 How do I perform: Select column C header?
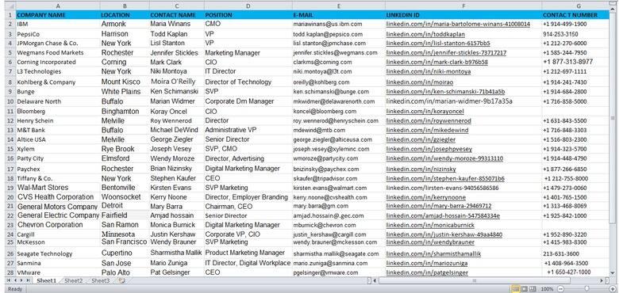(x=176, y=6)
